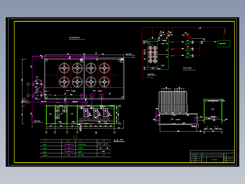245x184 pixels.
Task: Click the red-underlined green legend heading
Action: coord(75,136)
